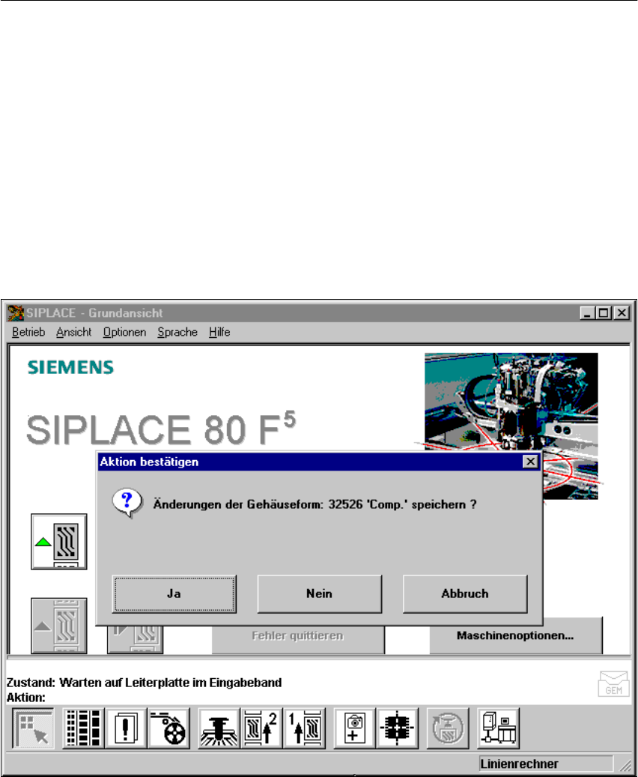
Task: Open the Optionen menu
Action: point(124,332)
